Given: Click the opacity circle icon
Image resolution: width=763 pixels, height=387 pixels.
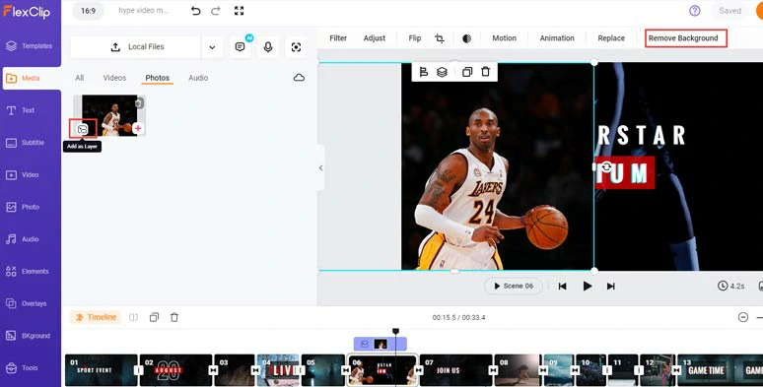Looking at the screenshot, I should 466,38.
